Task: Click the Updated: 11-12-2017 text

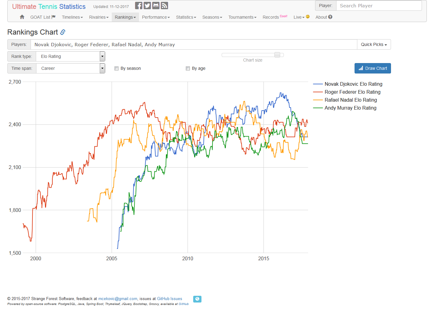Action: (x=111, y=6)
